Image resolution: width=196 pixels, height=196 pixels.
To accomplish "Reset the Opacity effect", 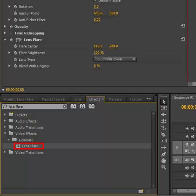I will click(183, 25).
